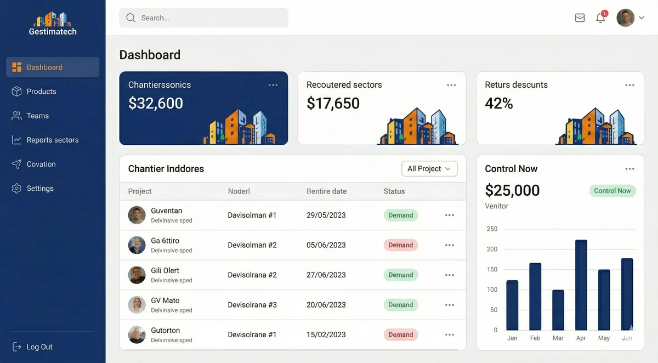The height and width of the screenshot is (363, 658).
Task: Click the Products box icon in sidebar
Action: 16,92
